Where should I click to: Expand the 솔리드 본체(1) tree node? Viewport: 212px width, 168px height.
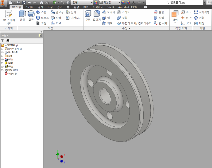2,49
